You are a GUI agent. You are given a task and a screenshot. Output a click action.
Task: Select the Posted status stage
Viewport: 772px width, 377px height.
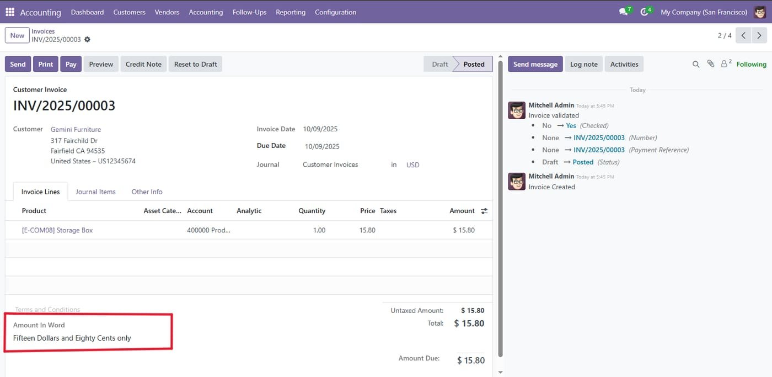pos(474,64)
